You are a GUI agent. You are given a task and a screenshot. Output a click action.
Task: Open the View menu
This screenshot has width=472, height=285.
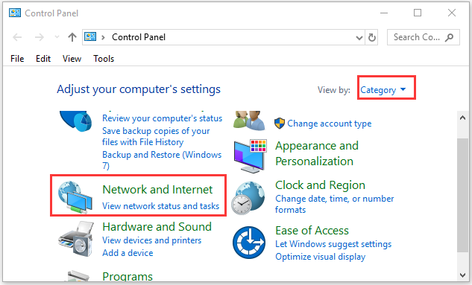point(72,59)
